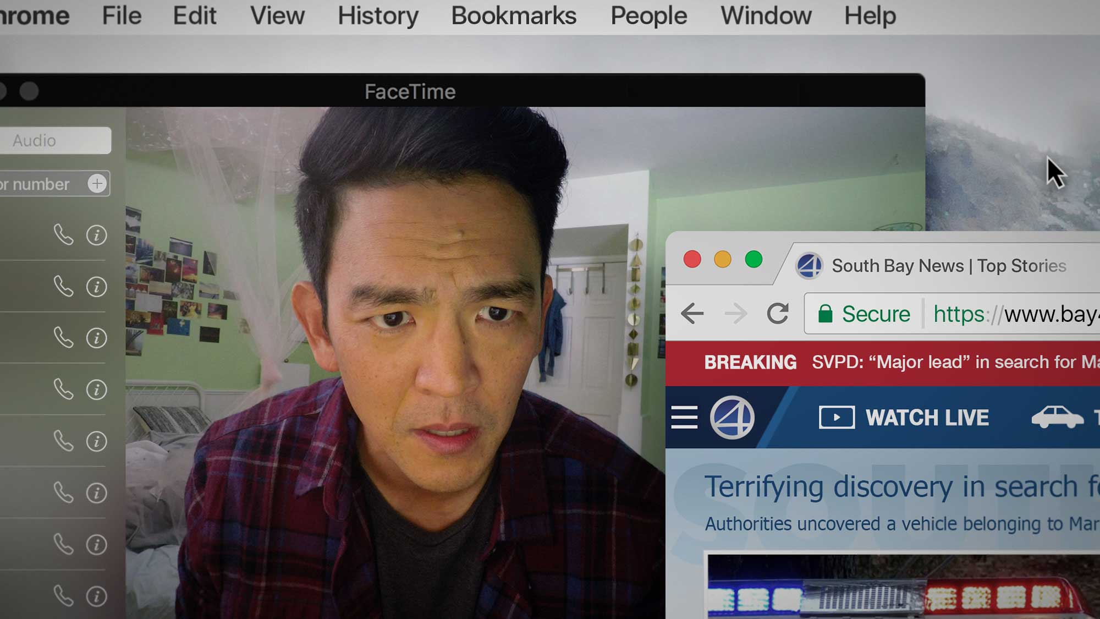
Task: Open the Bookmarks menu in Chrome
Action: (514, 15)
